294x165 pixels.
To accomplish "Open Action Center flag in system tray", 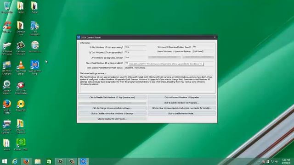I will [x=263, y=161].
